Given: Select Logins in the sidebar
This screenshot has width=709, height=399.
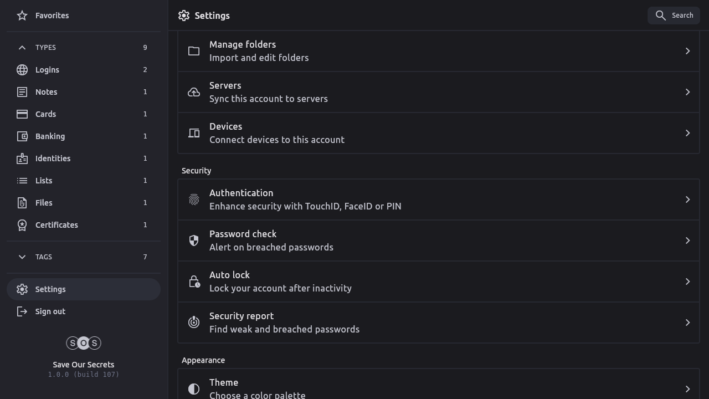Looking at the screenshot, I should tap(47, 70).
